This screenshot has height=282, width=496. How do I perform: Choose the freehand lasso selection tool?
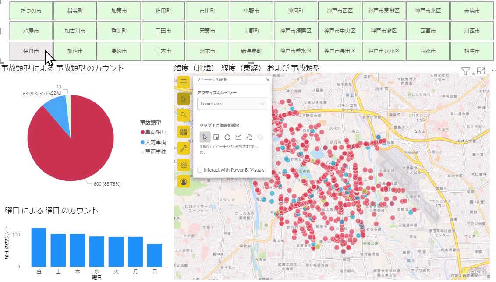tap(249, 137)
